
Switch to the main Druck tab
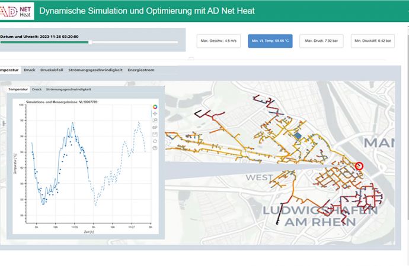tap(30, 70)
